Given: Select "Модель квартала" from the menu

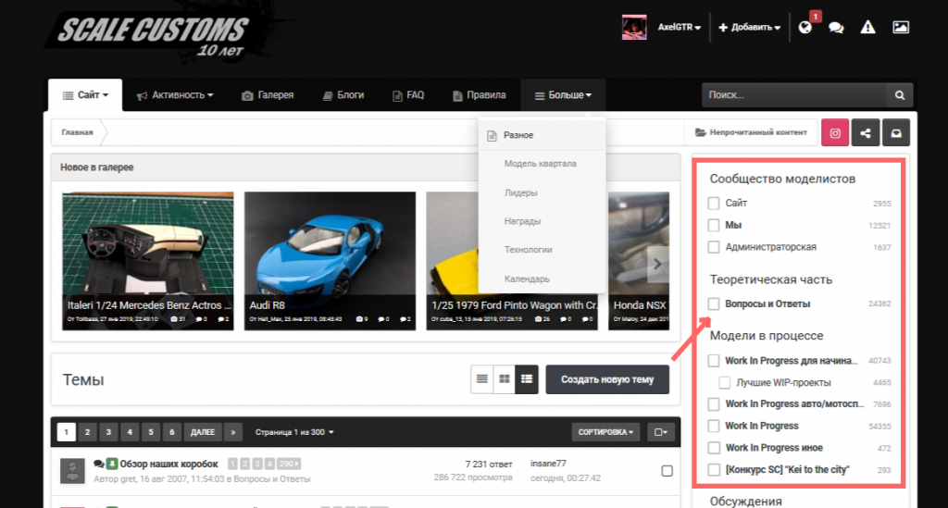Looking at the screenshot, I should (540, 164).
